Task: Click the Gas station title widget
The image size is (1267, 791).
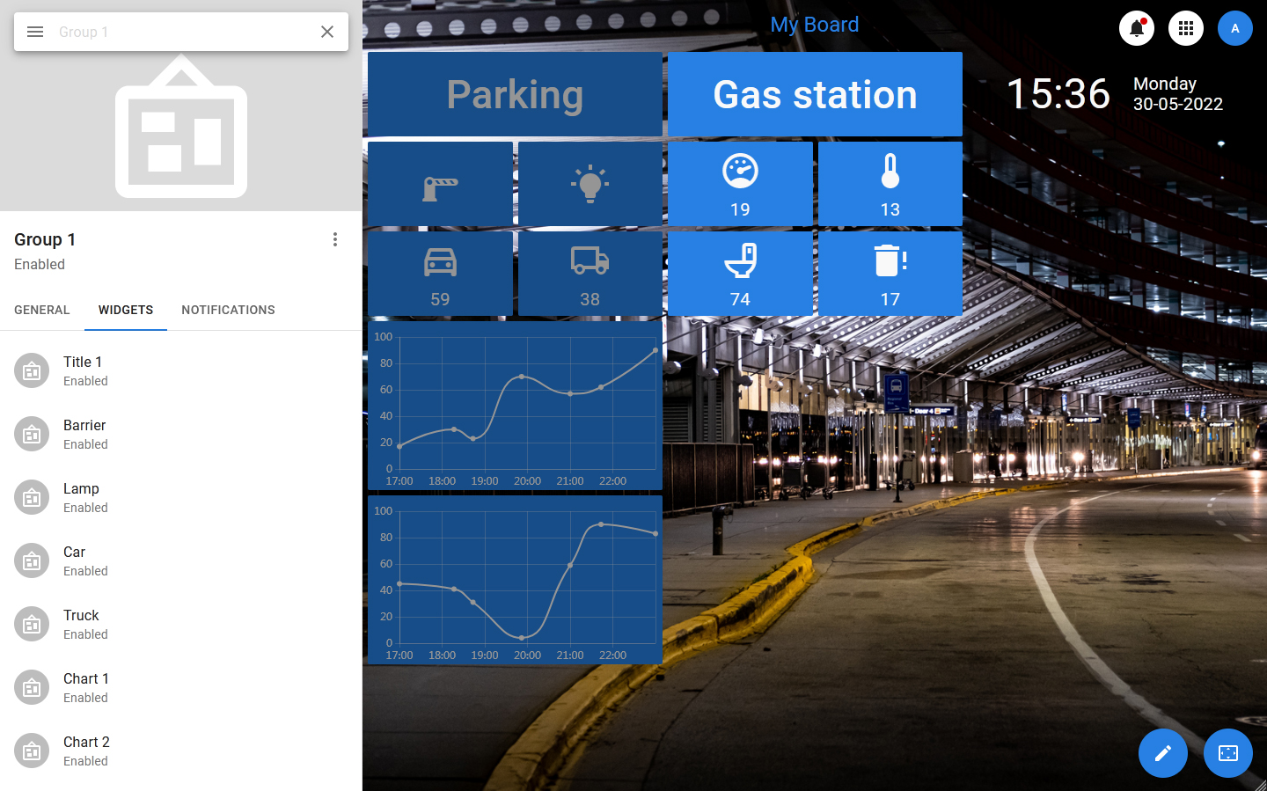Action: click(815, 94)
